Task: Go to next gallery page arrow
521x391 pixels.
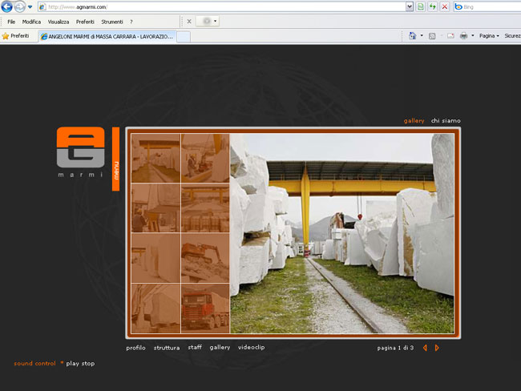Action: (437, 348)
